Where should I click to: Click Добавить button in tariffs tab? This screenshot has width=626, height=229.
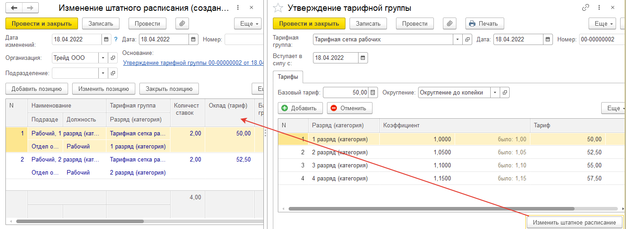[x=300, y=108]
